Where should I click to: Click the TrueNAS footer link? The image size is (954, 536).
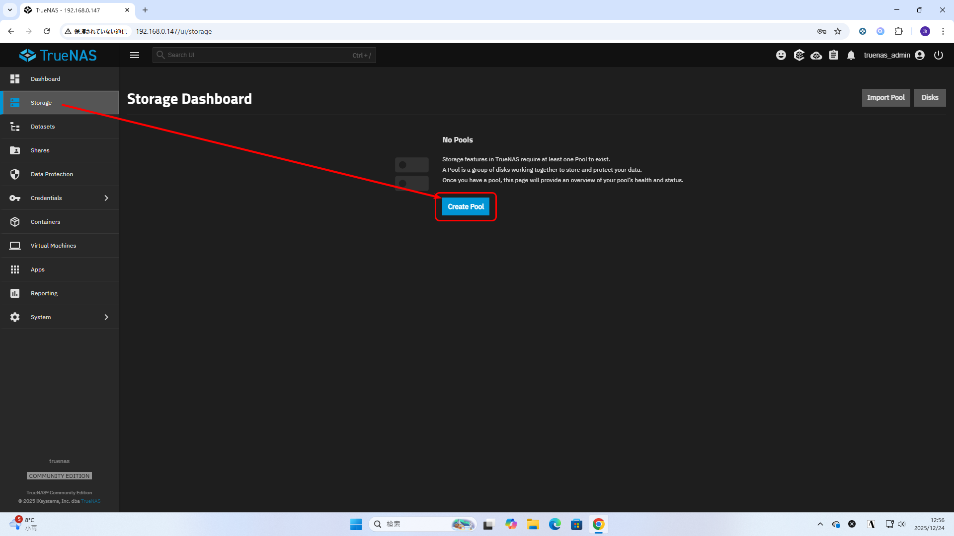[91, 501]
